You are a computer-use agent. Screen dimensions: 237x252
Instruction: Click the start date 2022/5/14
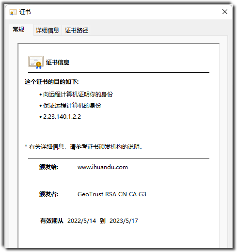click(81, 220)
